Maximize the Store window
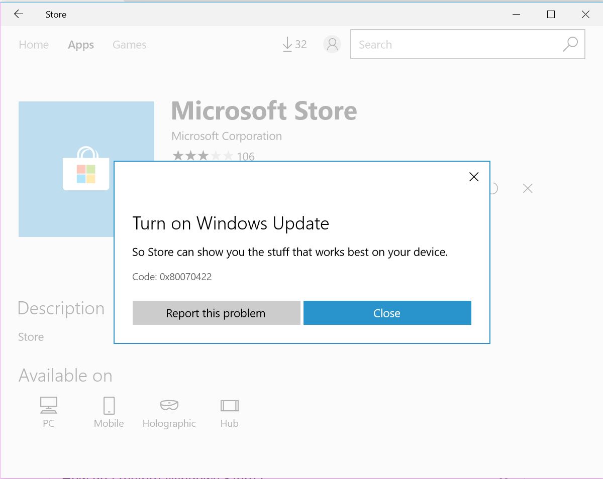The height and width of the screenshot is (479, 603). click(551, 14)
